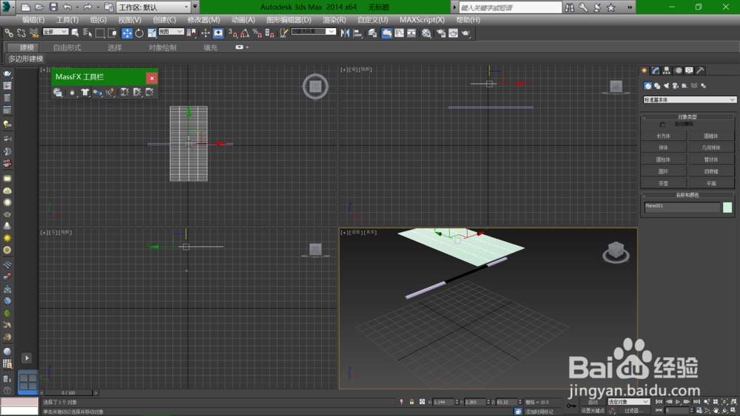Screen dimensions: 740x416
Task: Open the workspace selector dropdown
Action: [x=153, y=7]
